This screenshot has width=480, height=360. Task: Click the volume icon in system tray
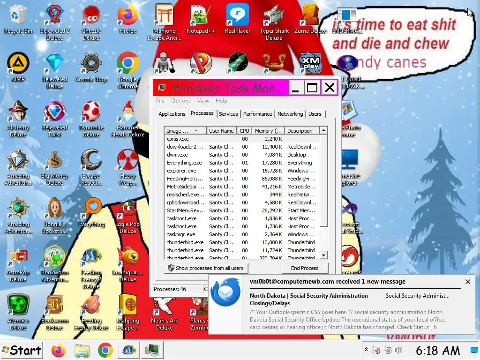click(x=398, y=350)
